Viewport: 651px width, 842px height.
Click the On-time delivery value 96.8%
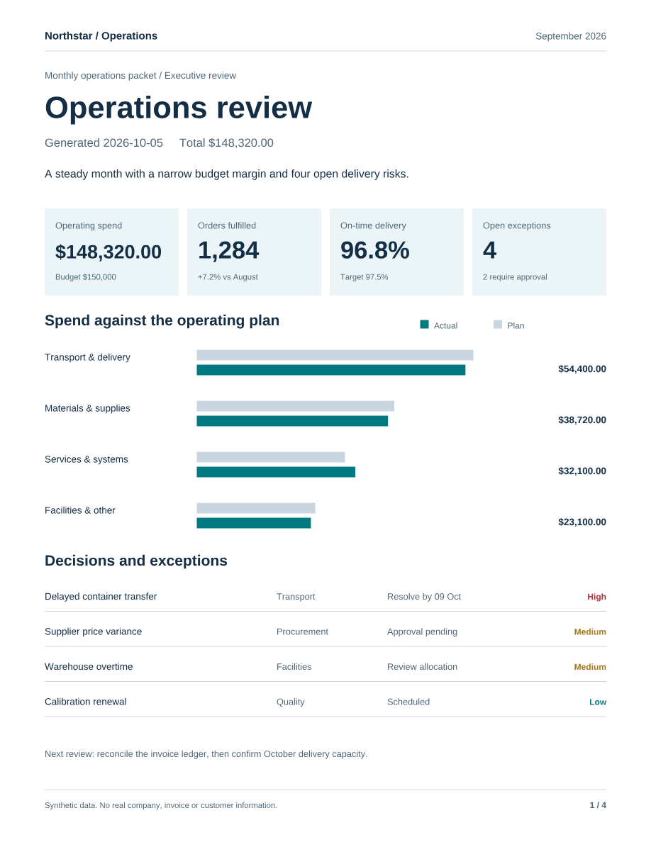pyautogui.click(x=375, y=250)
